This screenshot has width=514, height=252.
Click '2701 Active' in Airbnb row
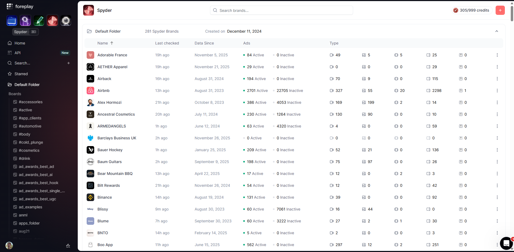257,91
